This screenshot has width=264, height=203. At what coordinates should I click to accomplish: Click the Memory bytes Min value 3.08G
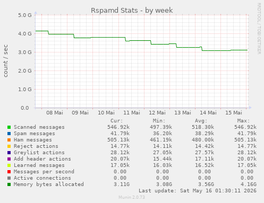click(x=164, y=184)
